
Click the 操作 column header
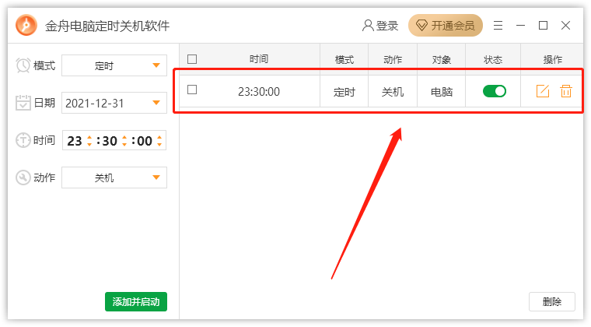553,60
